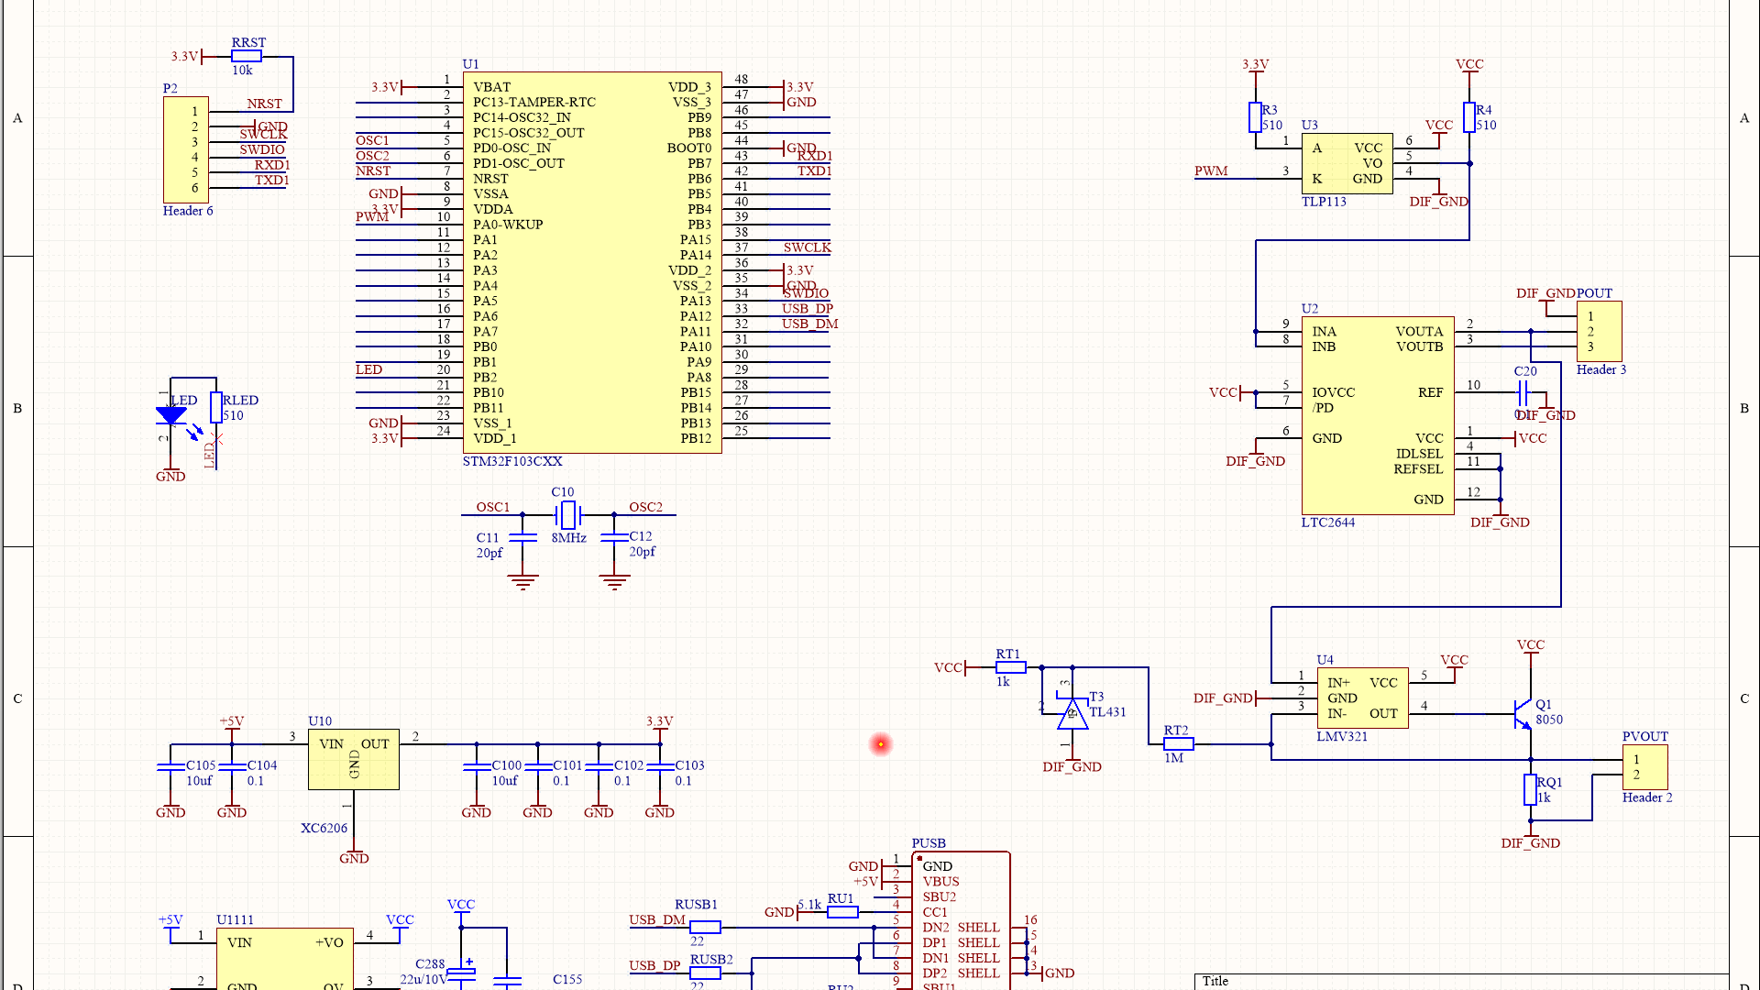Click the Title field in title block
Screen dimensions: 1760x990
coord(1215,981)
